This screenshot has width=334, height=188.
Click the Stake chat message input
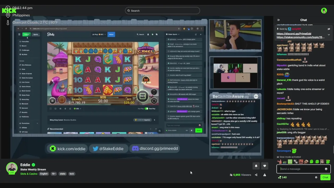[x=183, y=125]
